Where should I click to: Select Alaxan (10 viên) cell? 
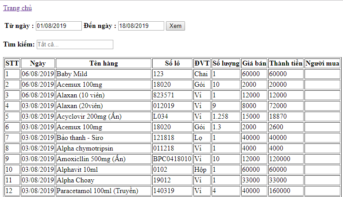pos(104,95)
